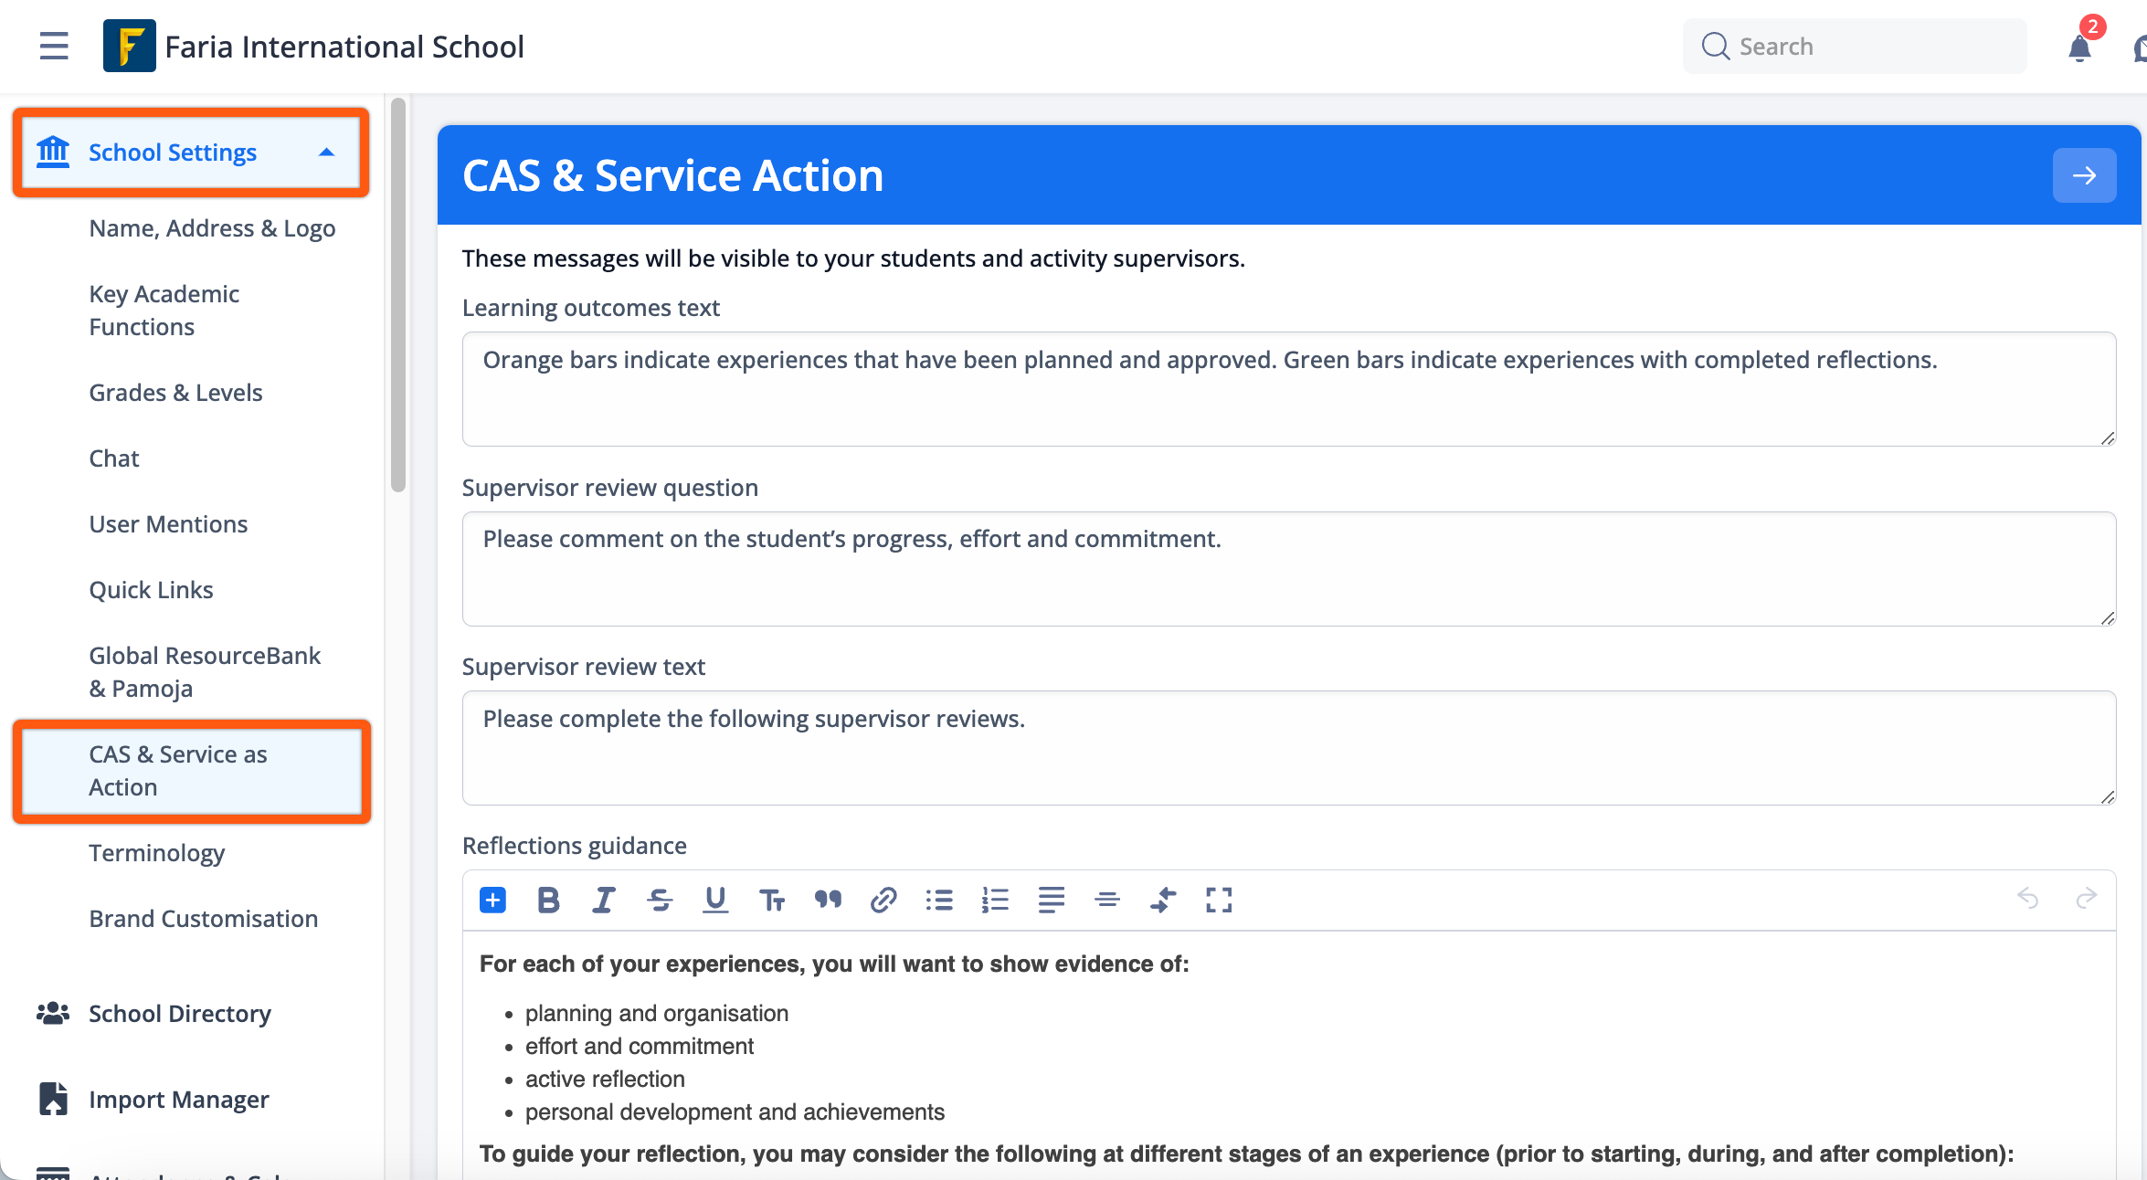Viewport: 2147px width, 1180px height.
Task: Click the sidebar vertical scrollbar
Action: (x=397, y=295)
